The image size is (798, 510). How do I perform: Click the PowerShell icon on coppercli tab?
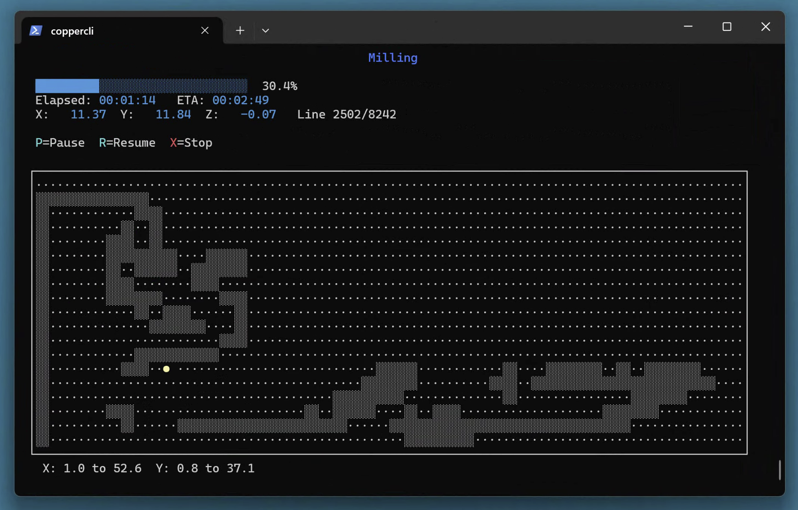[x=36, y=31]
